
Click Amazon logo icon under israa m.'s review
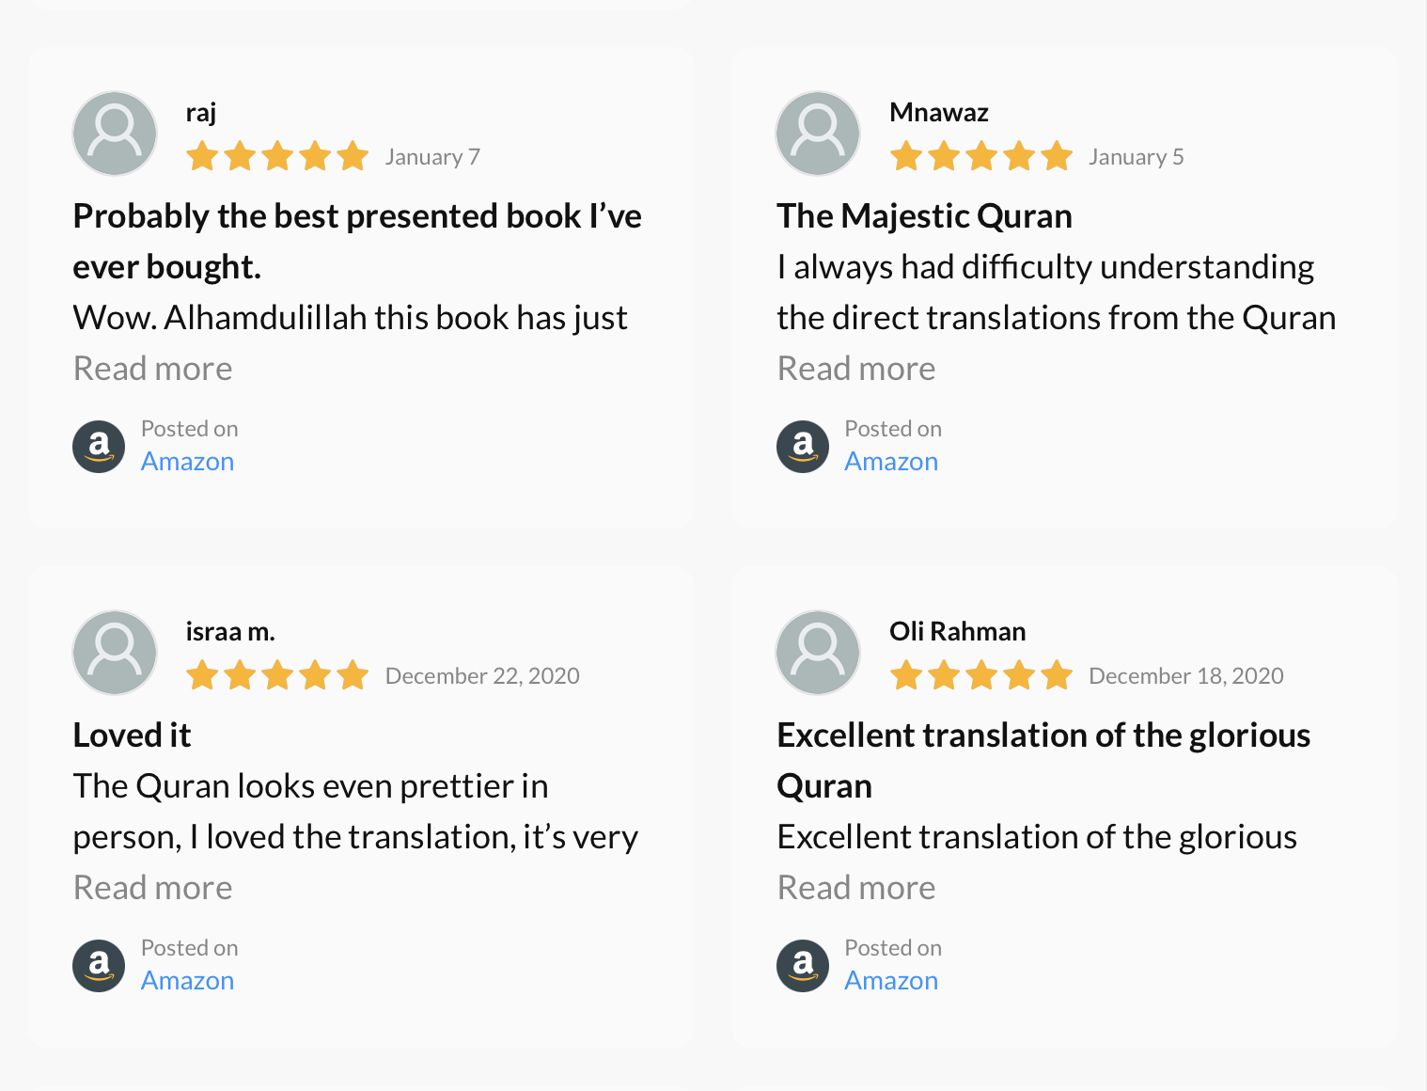[99, 966]
